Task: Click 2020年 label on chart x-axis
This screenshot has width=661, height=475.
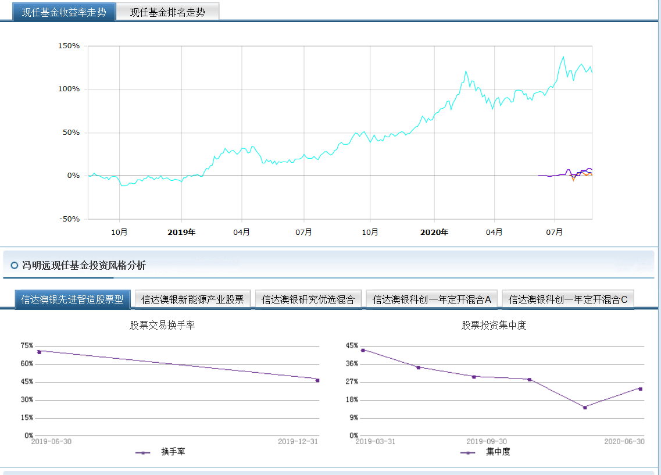Action: (434, 232)
